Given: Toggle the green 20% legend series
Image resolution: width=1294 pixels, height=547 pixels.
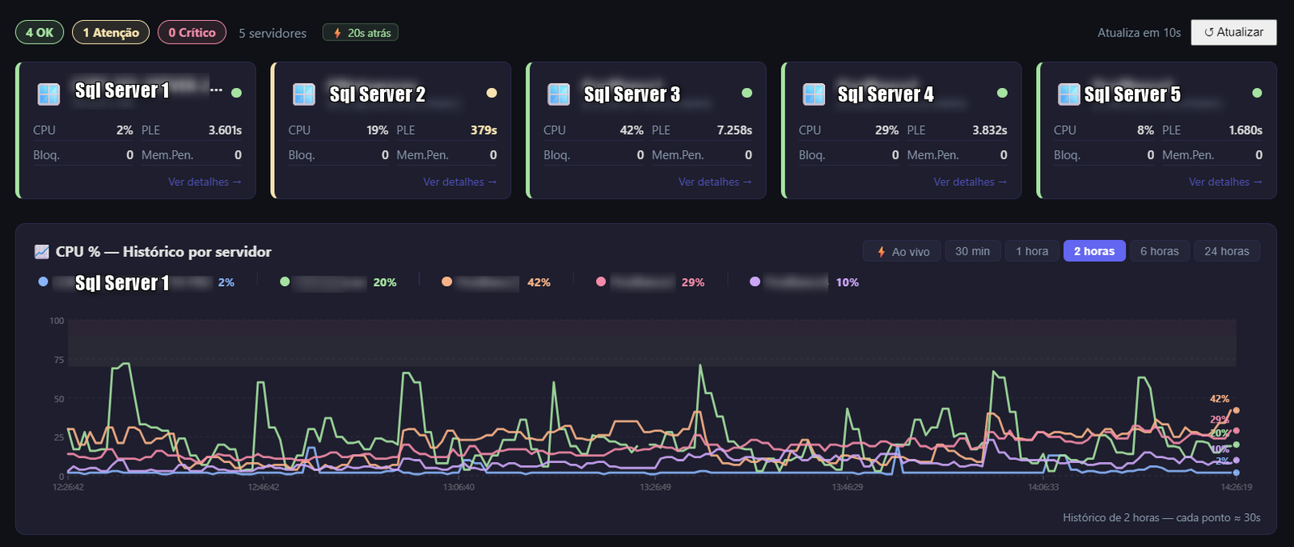Looking at the screenshot, I should click(x=338, y=282).
